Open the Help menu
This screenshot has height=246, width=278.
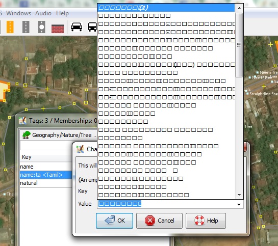tap(62, 13)
